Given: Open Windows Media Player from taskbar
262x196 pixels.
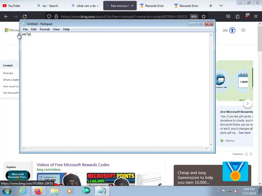Looking at the screenshot, I should (x=70, y=191).
